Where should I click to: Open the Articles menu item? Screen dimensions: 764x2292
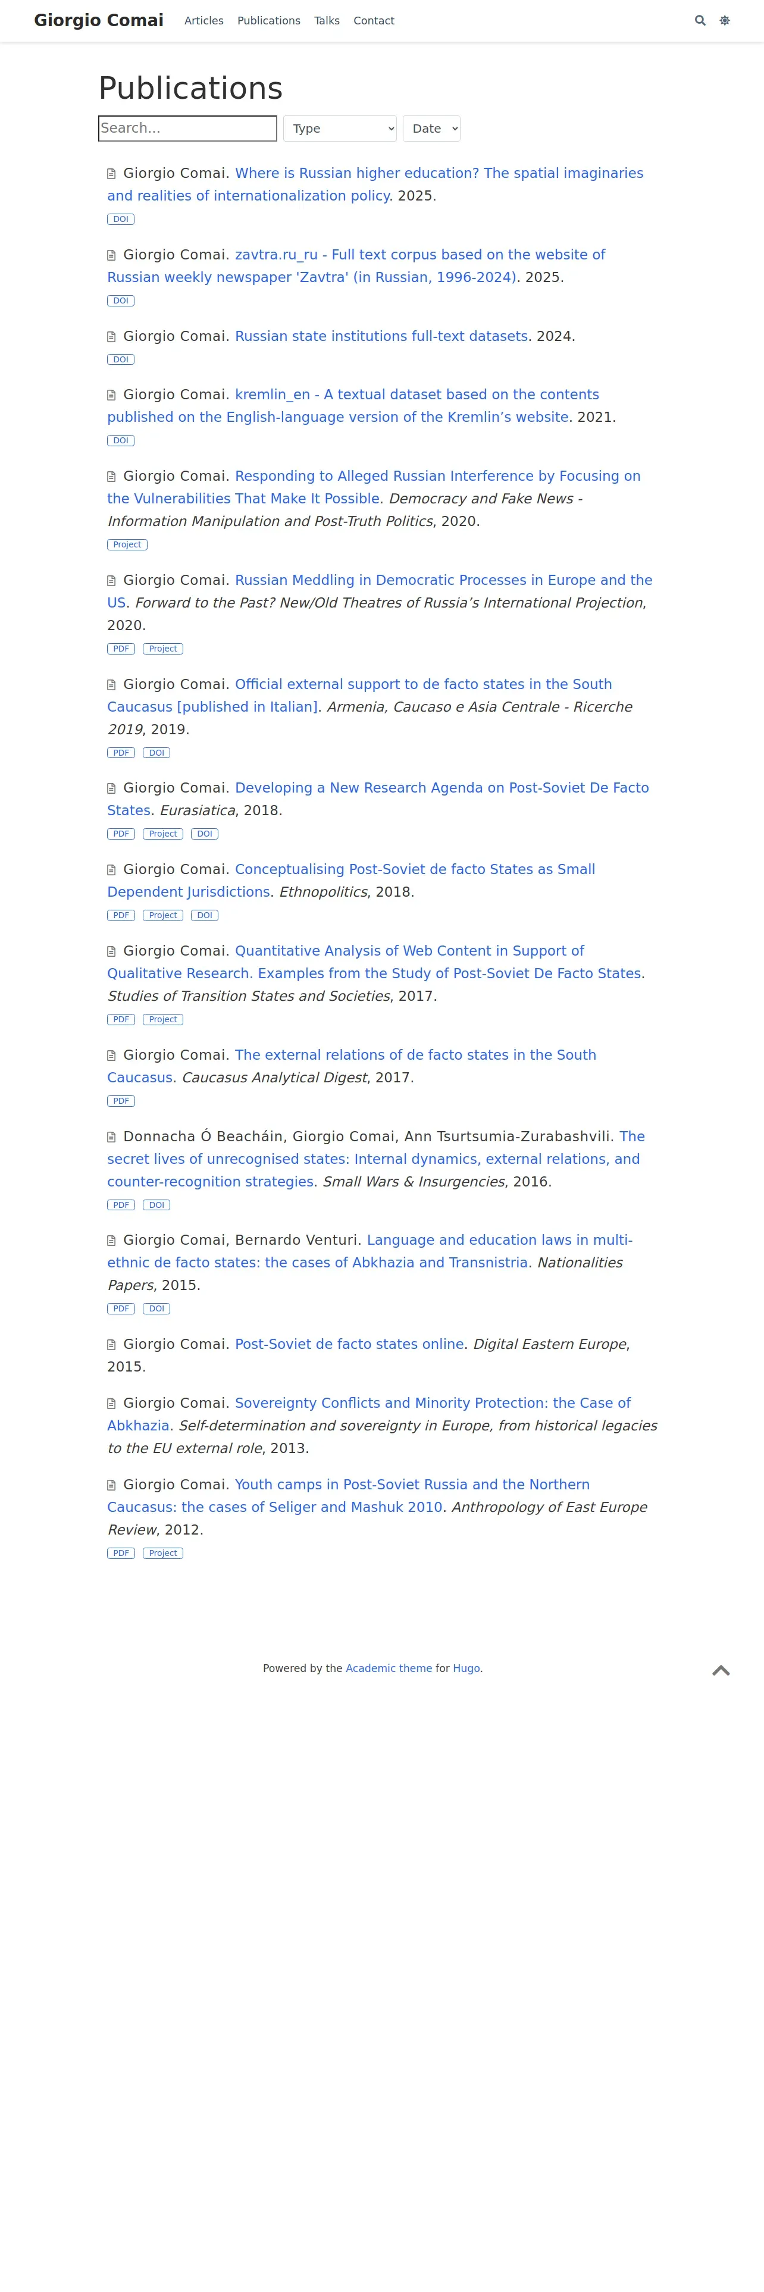point(203,20)
